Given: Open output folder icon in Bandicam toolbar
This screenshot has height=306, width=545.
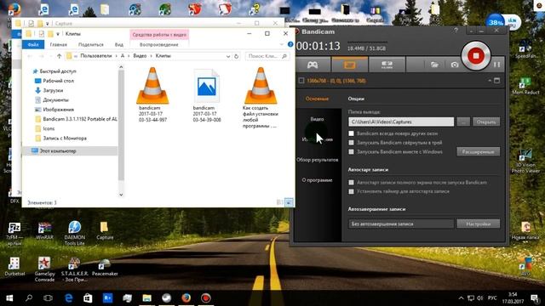Looking at the screenshot, I should [x=434, y=65].
